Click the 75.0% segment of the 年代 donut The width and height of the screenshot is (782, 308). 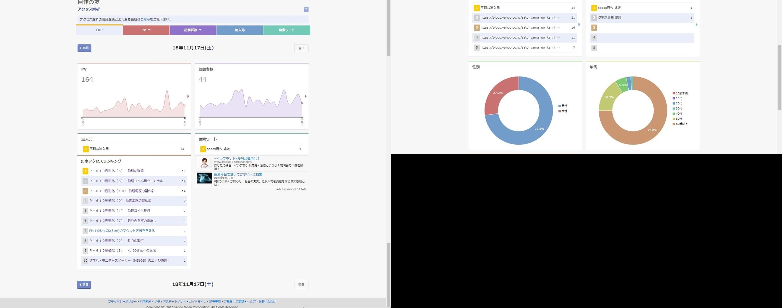pos(652,130)
